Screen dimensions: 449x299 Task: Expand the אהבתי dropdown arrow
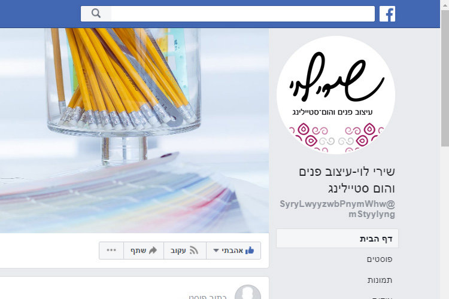[216, 251]
